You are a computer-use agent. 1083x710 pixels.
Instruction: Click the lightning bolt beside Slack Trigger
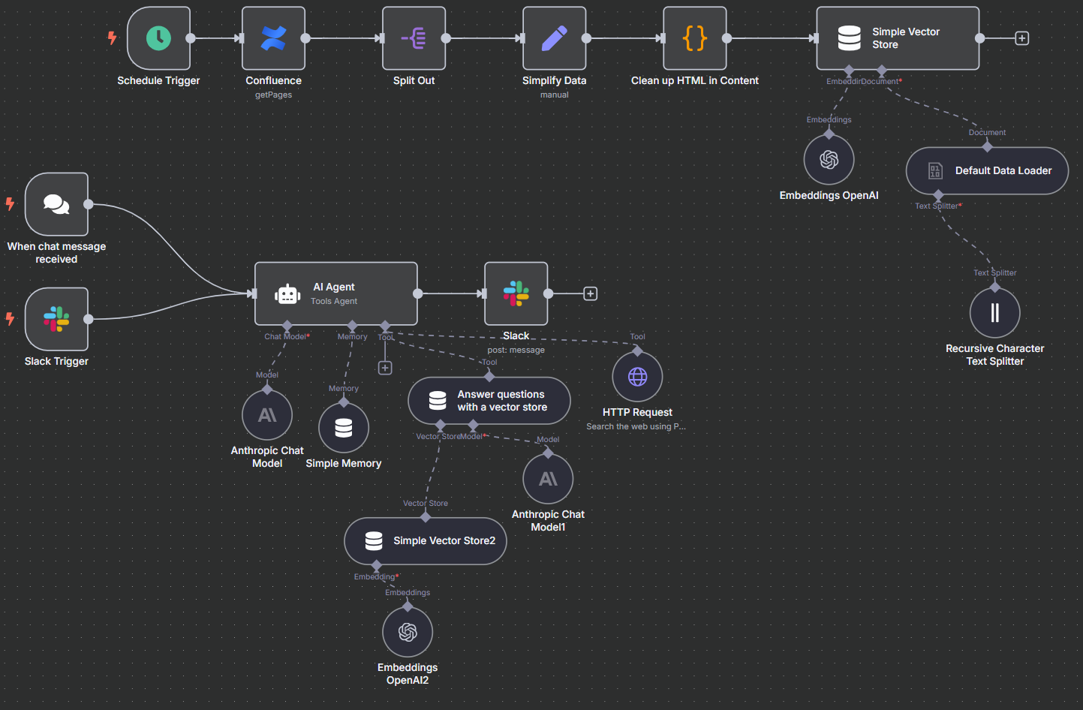(10, 318)
